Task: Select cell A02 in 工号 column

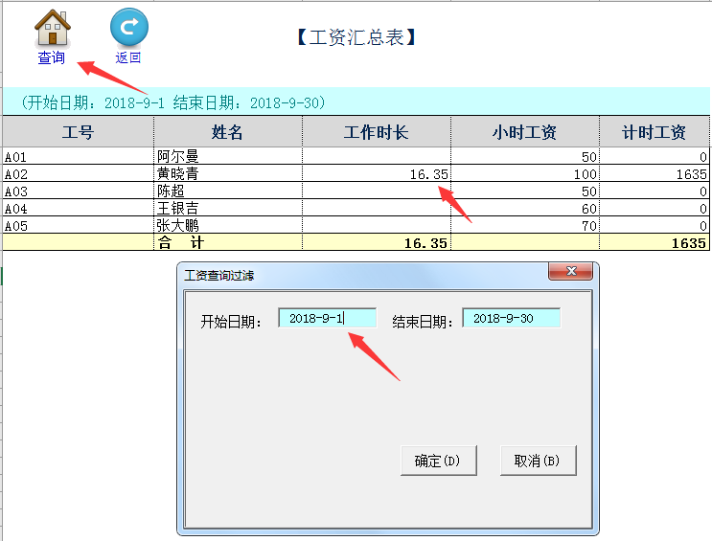Action: tap(79, 173)
